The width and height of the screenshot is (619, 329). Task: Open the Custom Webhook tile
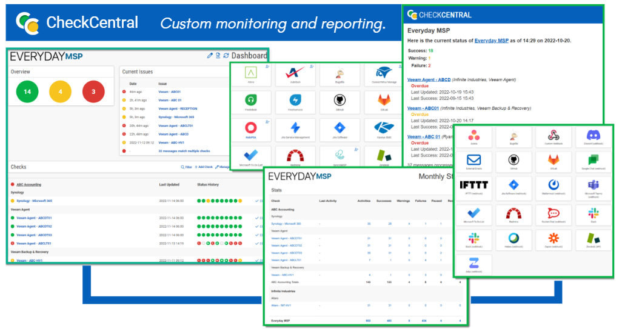[554, 137]
